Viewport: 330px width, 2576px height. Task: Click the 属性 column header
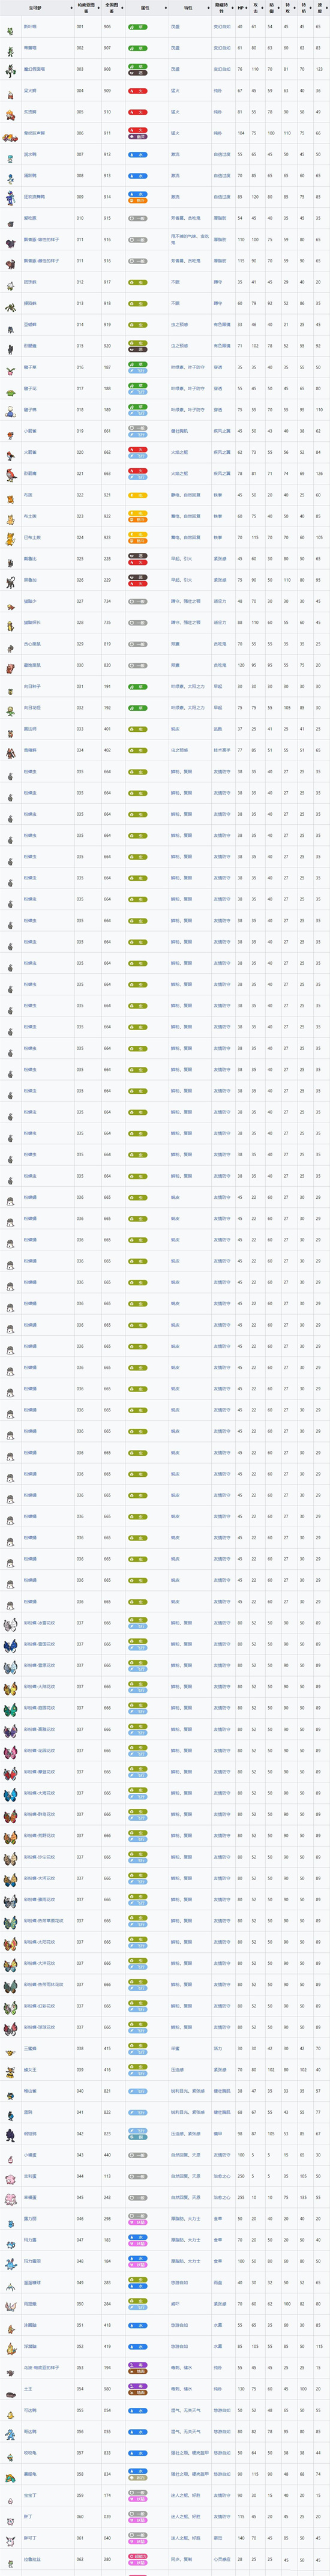146,7
